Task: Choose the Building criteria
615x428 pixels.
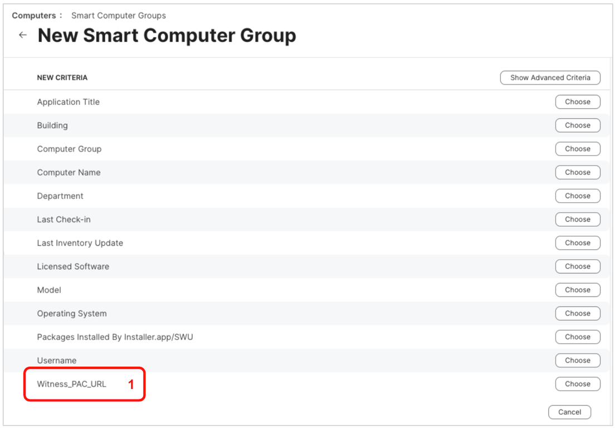Action: tap(577, 125)
